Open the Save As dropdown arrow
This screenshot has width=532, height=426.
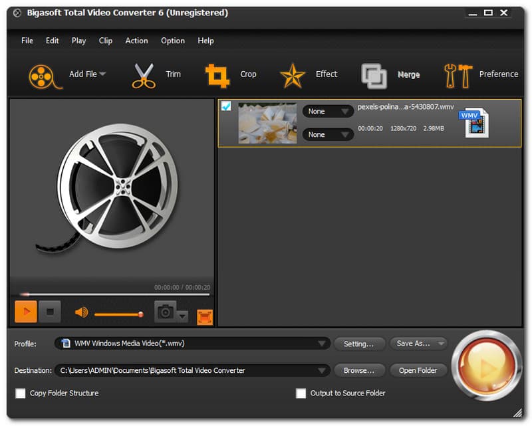tap(441, 344)
